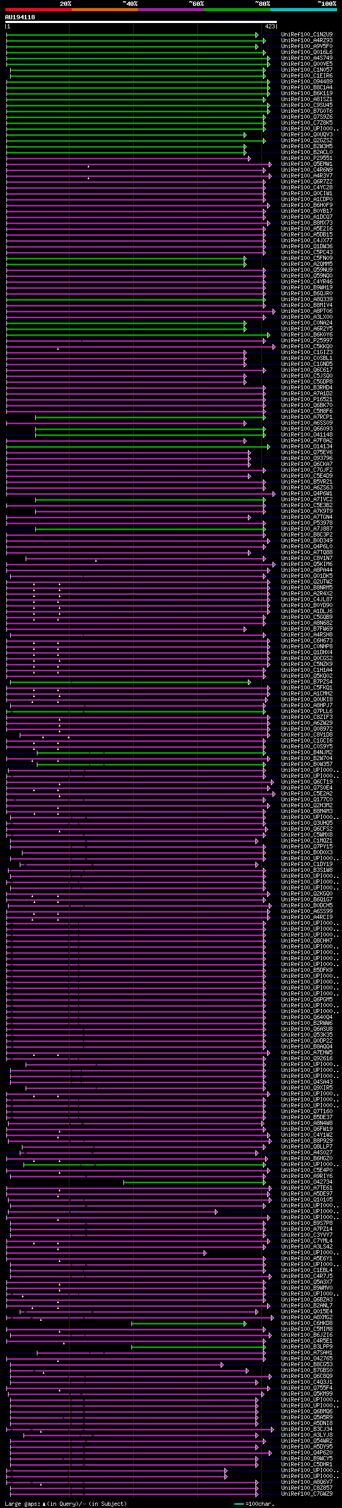
Task: Click the UniRef100_O14134 label
Action: pyautogui.click(x=307, y=447)
